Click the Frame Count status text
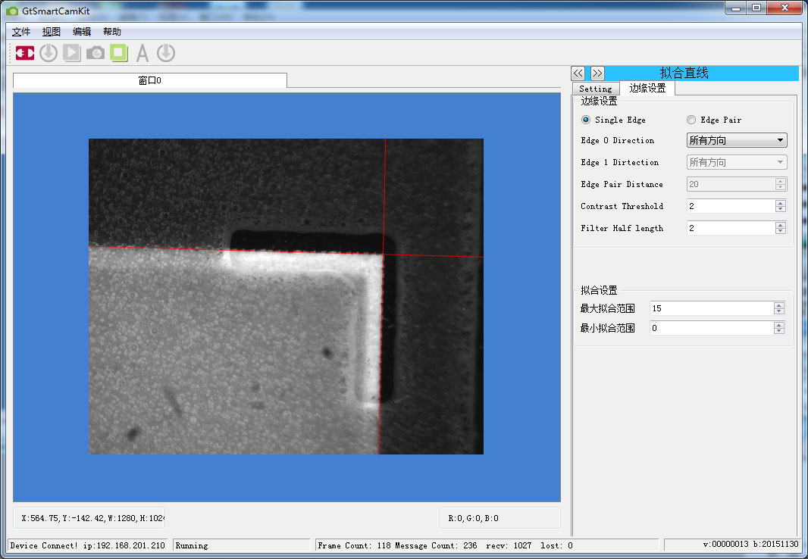This screenshot has height=559, width=808. point(445,545)
